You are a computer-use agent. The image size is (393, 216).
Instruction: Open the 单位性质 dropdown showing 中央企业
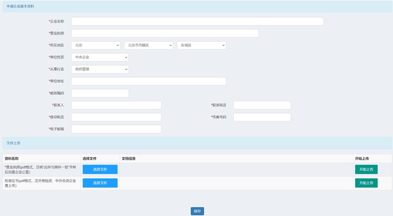click(100, 57)
